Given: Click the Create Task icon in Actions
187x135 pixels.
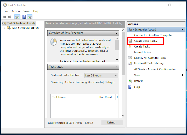Looking at the screenshot, I should tap(130, 47).
